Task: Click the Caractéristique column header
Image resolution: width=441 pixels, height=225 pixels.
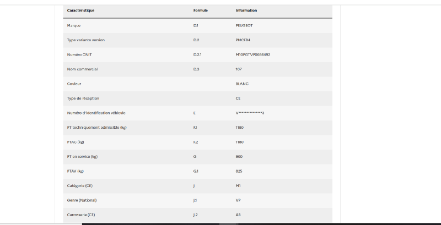Action: [x=80, y=10]
